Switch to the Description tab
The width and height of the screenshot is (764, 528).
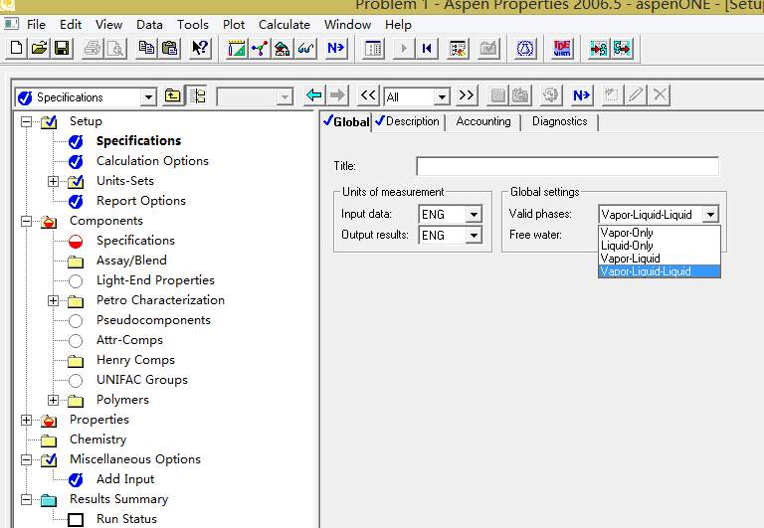tap(408, 121)
